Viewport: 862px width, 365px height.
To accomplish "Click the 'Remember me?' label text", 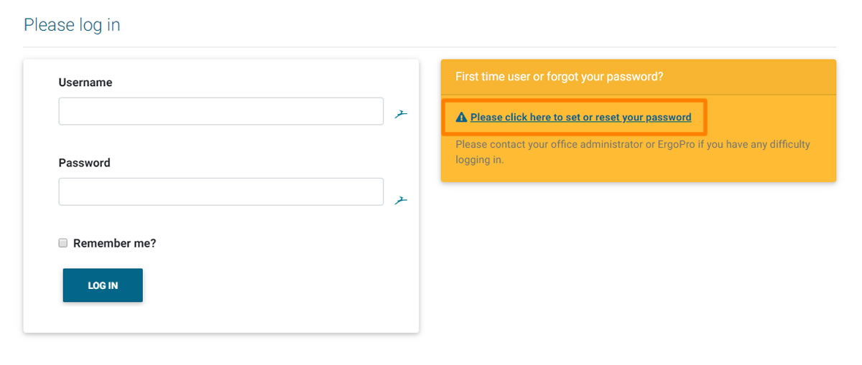I will pyautogui.click(x=114, y=243).
